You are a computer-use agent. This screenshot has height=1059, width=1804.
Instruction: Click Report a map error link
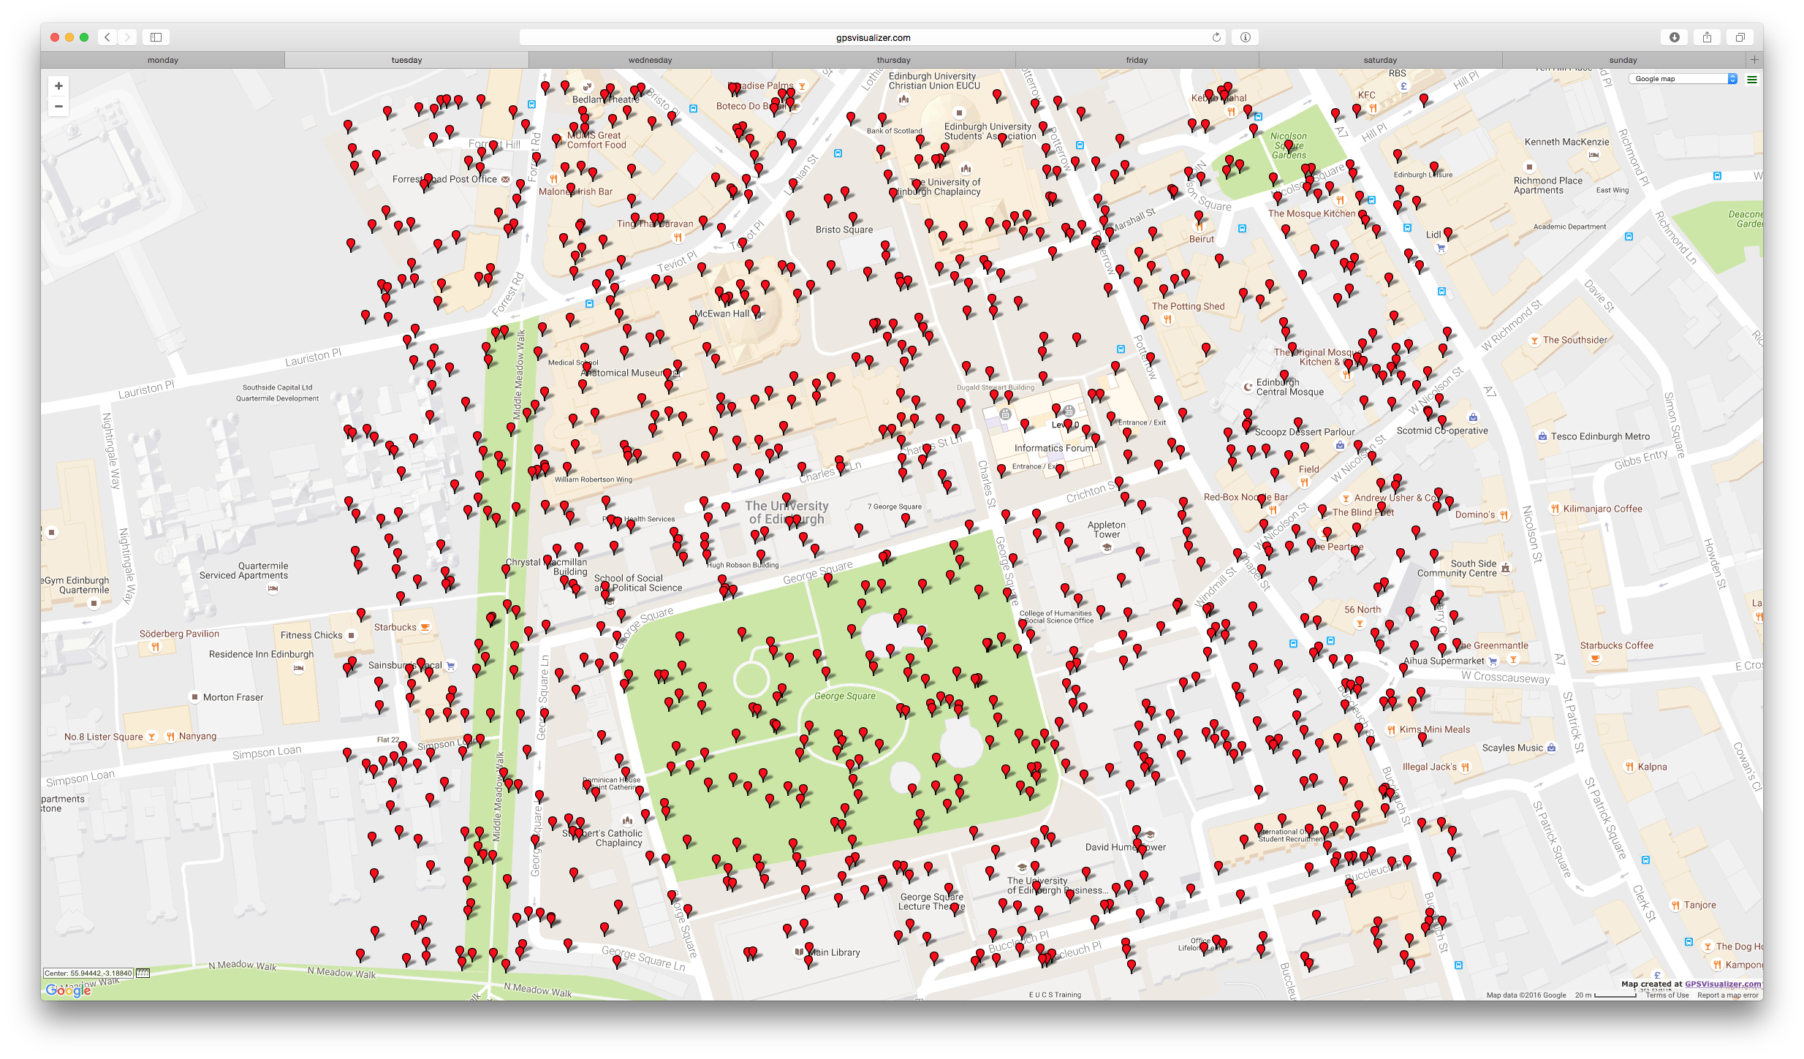[1727, 995]
